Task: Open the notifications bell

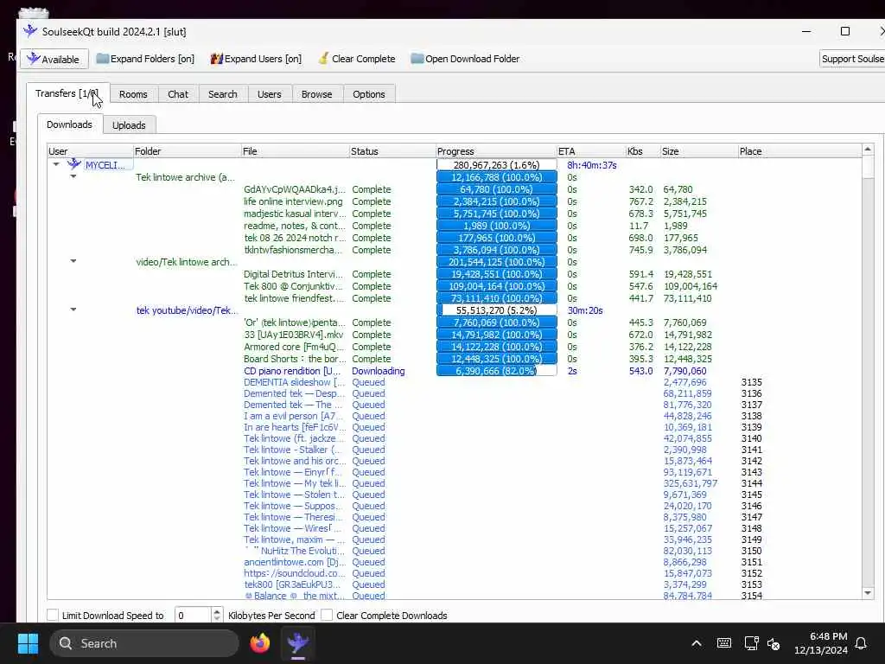Action: [x=861, y=643]
